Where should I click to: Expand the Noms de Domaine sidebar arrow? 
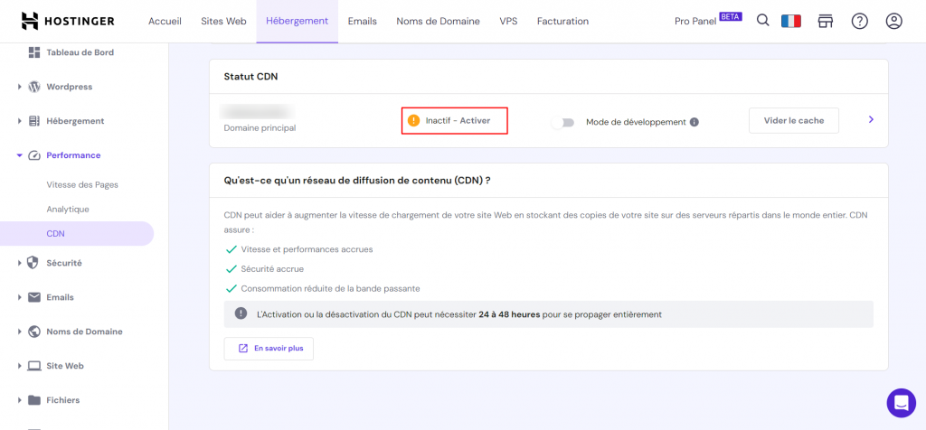point(20,332)
